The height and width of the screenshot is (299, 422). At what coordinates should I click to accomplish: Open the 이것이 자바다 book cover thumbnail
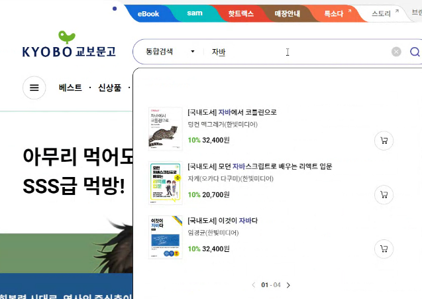pyautogui.click(x=165, y=237)
